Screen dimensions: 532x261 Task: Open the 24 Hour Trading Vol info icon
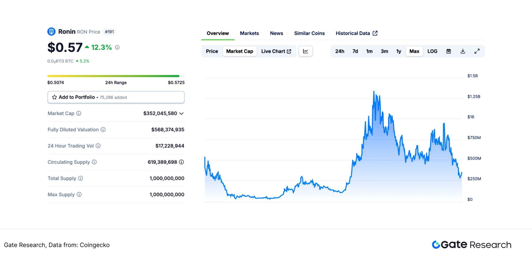98,146
